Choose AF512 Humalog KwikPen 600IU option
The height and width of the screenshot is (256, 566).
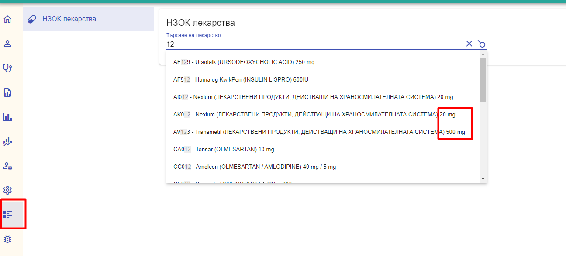[x=323, y=79]
